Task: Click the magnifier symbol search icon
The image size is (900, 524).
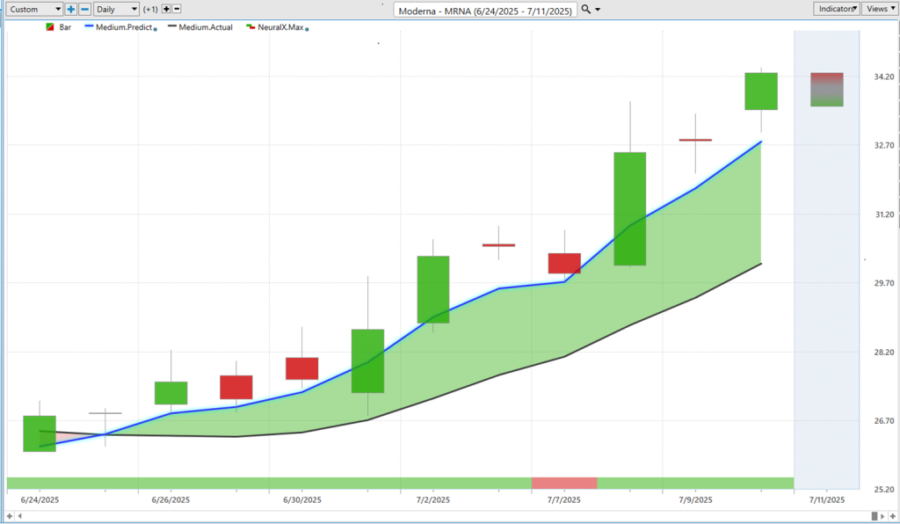Action: click(585, 9)
